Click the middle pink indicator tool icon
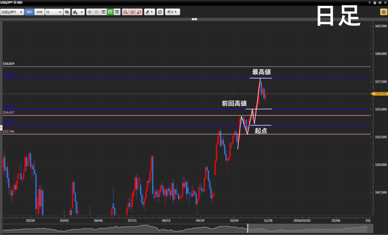 pos(133,12)
